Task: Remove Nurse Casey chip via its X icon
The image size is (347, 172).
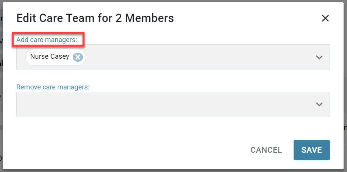Action: point(78,57)
